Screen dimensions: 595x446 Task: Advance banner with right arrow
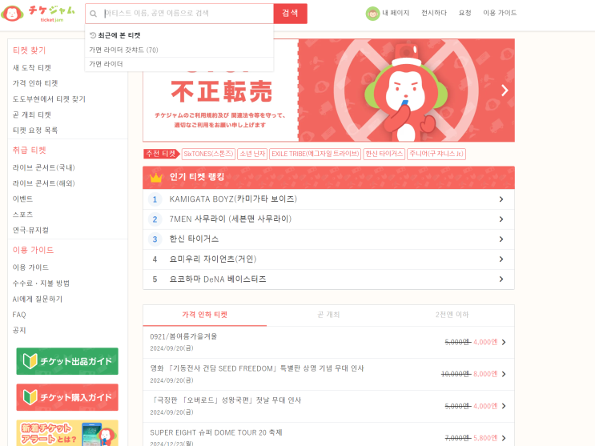tap(505, 90)
